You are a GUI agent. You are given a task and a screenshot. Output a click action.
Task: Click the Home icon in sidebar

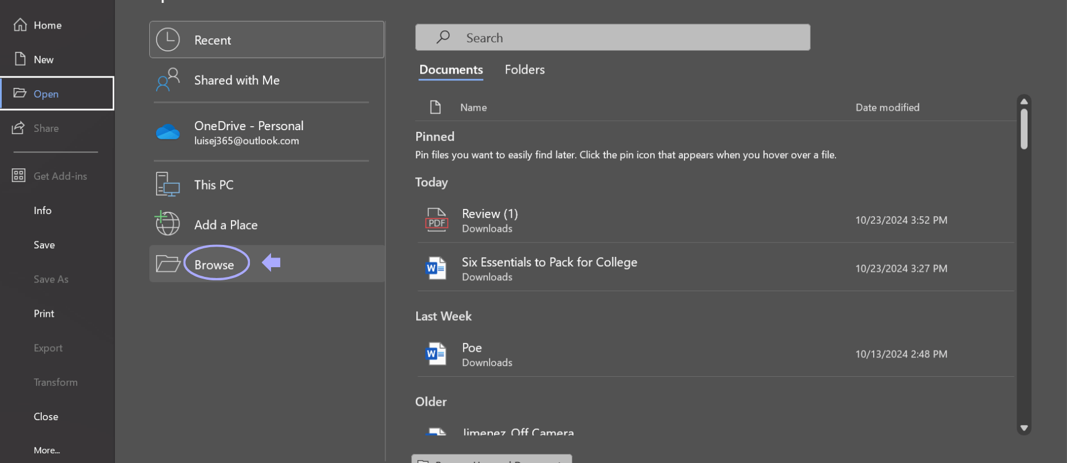pyautogui.click(x=21, y=25)
